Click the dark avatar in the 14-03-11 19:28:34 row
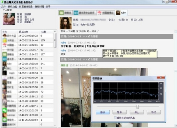Screen dimensions: 177x128 [4, 73]
